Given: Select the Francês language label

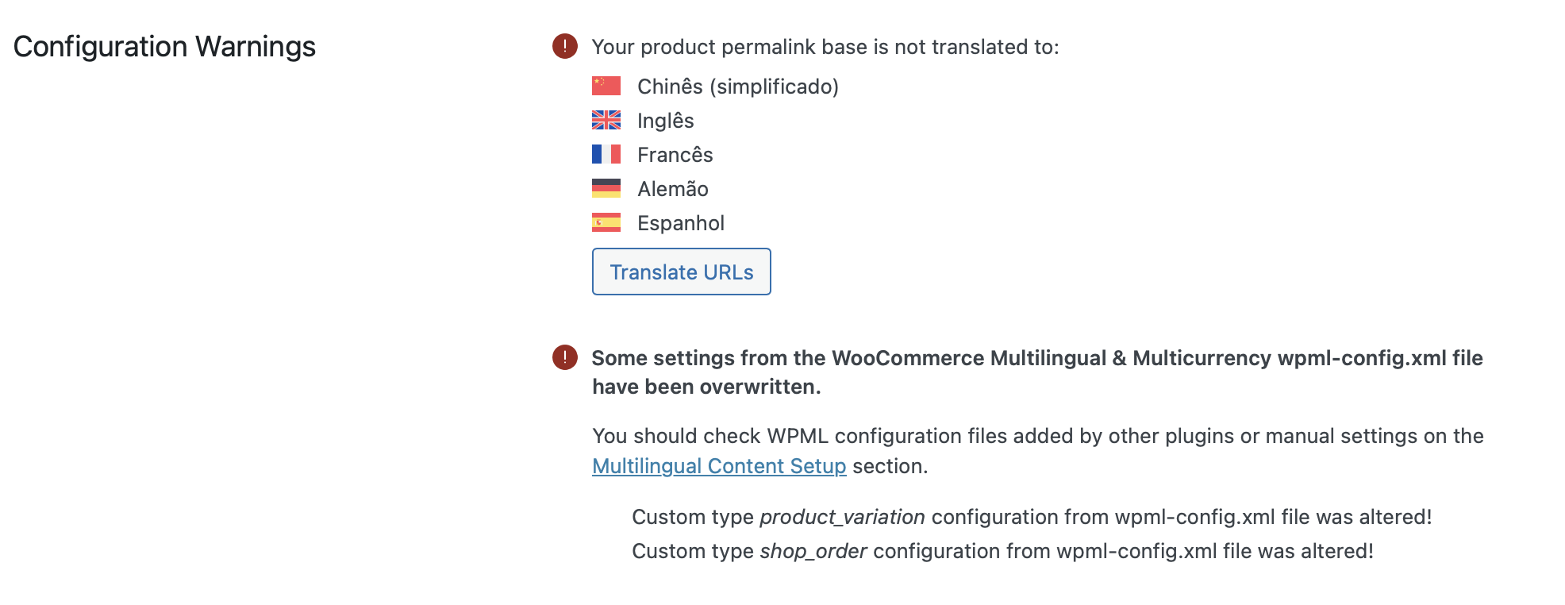Looking at the screenshot, I should click(675, 155).
